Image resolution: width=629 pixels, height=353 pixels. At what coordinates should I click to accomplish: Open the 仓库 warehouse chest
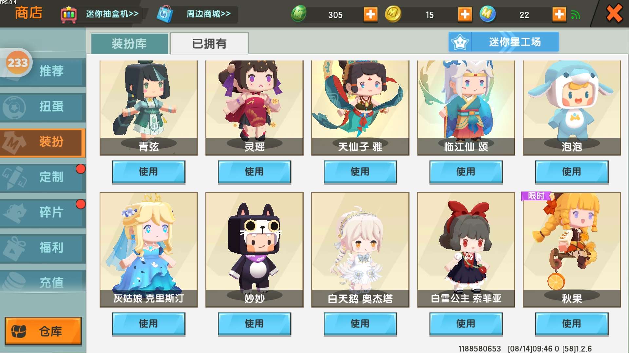point(43,331)
